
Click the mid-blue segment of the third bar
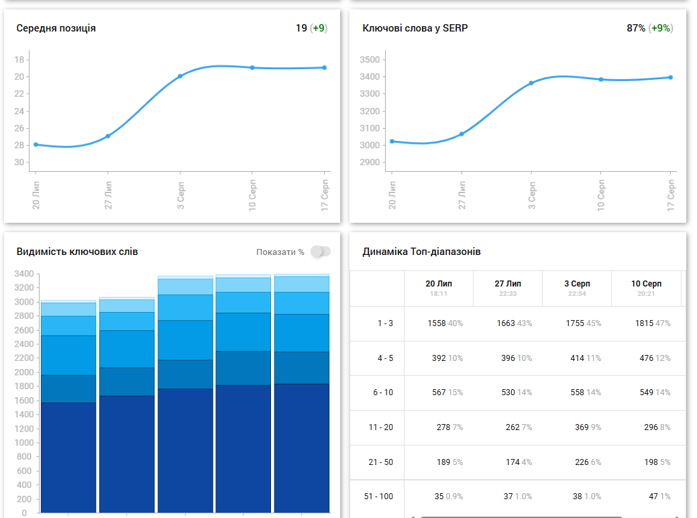click(x=185, y=340)
